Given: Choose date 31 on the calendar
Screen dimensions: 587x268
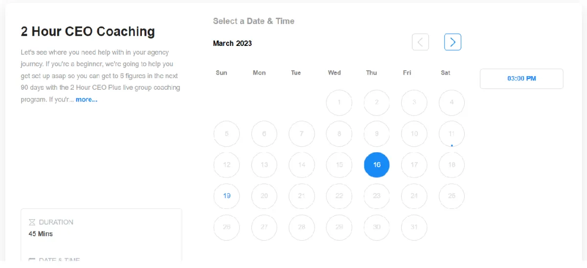Looking at the screenshot, I should [x=414, y=227].
